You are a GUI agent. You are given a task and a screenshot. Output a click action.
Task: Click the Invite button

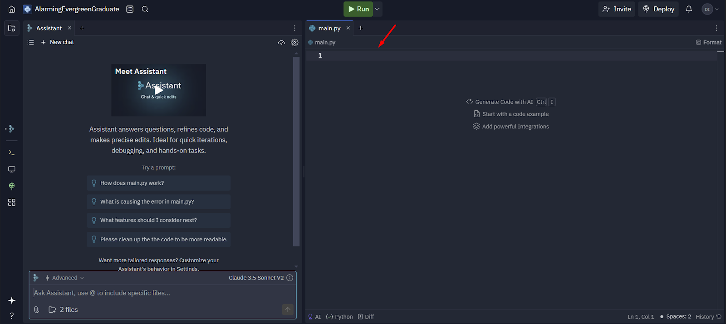click(x=617, y=9)
